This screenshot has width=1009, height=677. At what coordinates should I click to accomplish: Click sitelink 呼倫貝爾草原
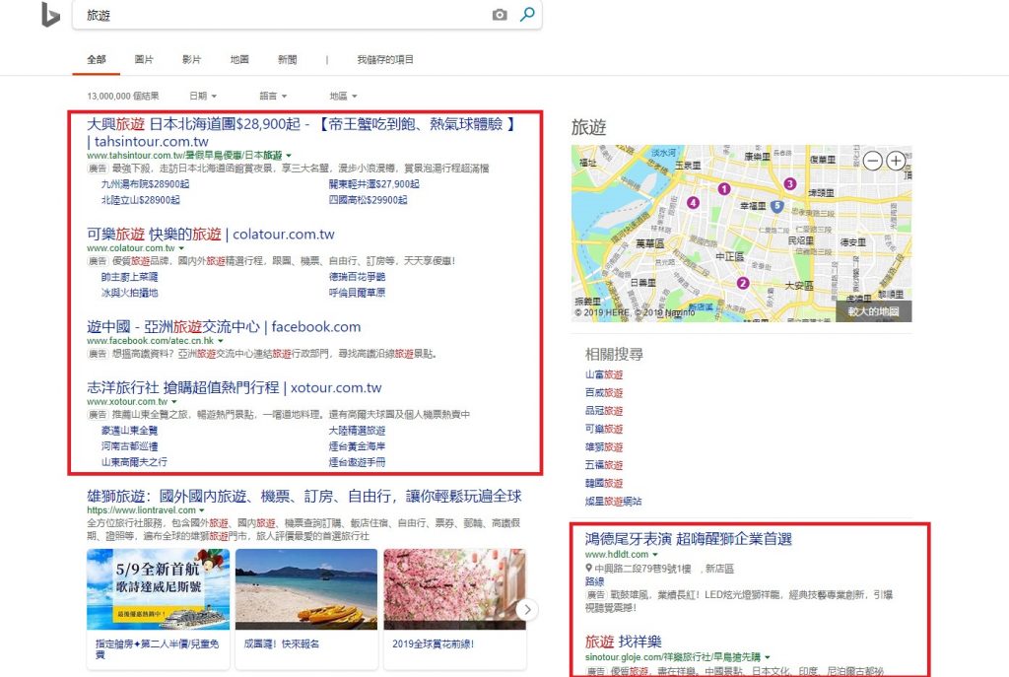pyautogui.click(x=357, y=293)
